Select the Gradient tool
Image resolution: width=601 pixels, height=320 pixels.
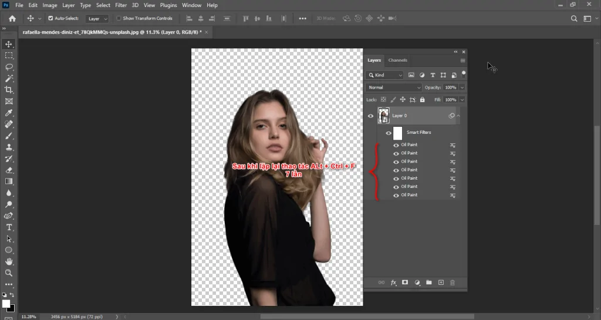pyautogui.click(x=9, y=181)
